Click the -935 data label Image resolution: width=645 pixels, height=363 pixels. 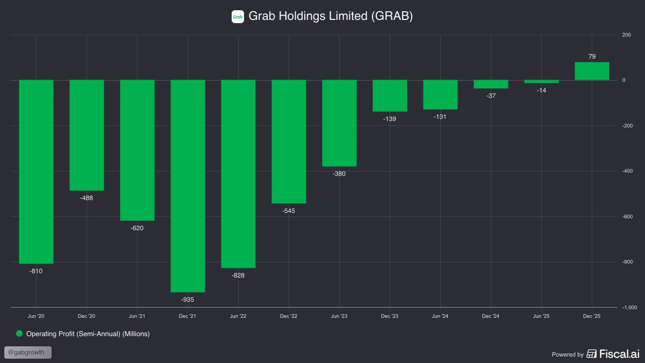click(x=188, y=300)
